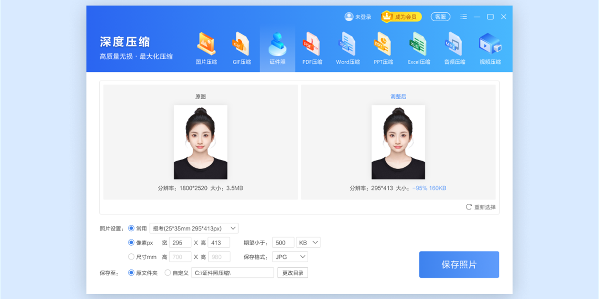Open the 音频压缩 audio compression tool

pyautogui.click(x=454, y=49)
